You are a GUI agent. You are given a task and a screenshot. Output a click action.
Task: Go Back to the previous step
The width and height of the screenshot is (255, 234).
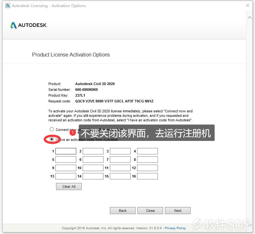123,211
